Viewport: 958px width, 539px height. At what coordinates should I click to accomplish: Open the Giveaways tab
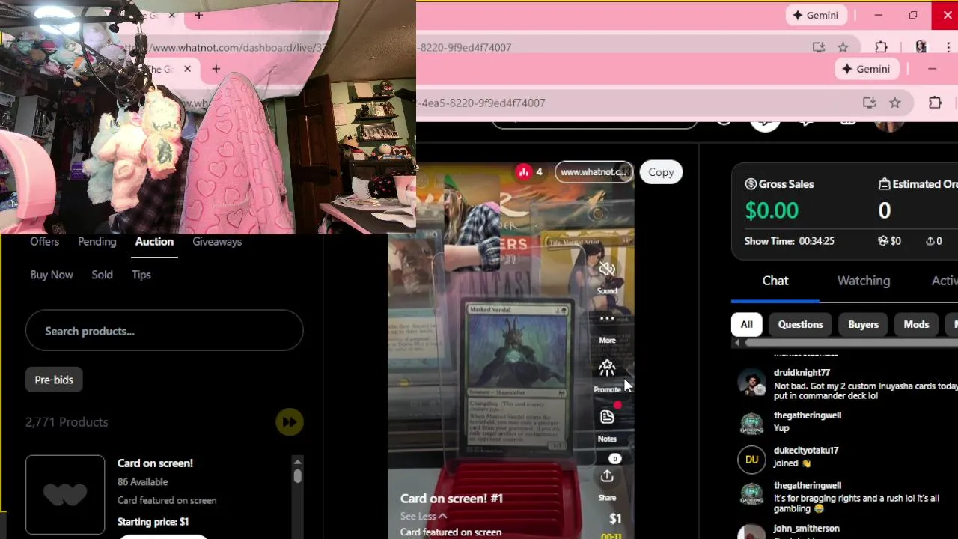coord(217,242)
